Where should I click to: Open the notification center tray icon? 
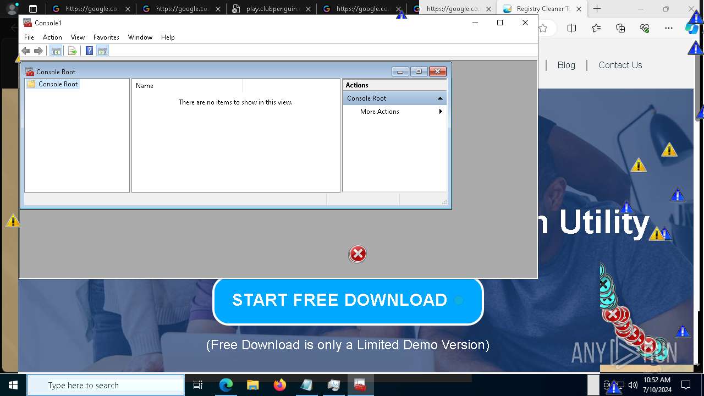tap(686, 385)
